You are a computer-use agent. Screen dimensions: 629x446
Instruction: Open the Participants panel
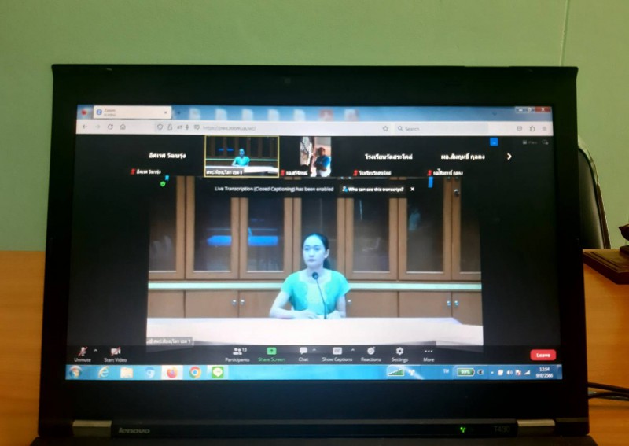[237, 355]
